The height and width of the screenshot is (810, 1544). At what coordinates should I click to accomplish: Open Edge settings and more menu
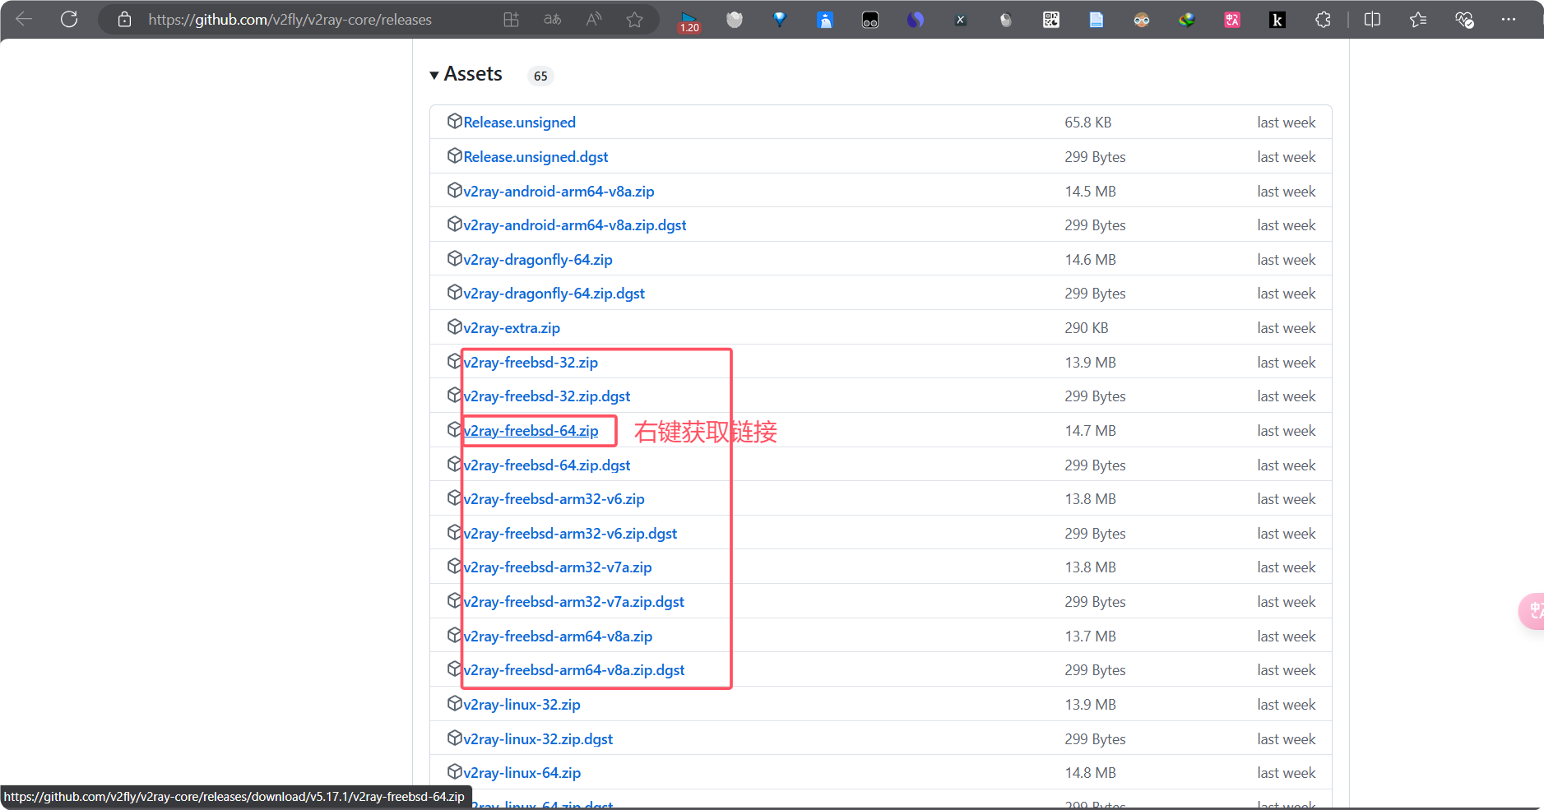pos(1508,20)
